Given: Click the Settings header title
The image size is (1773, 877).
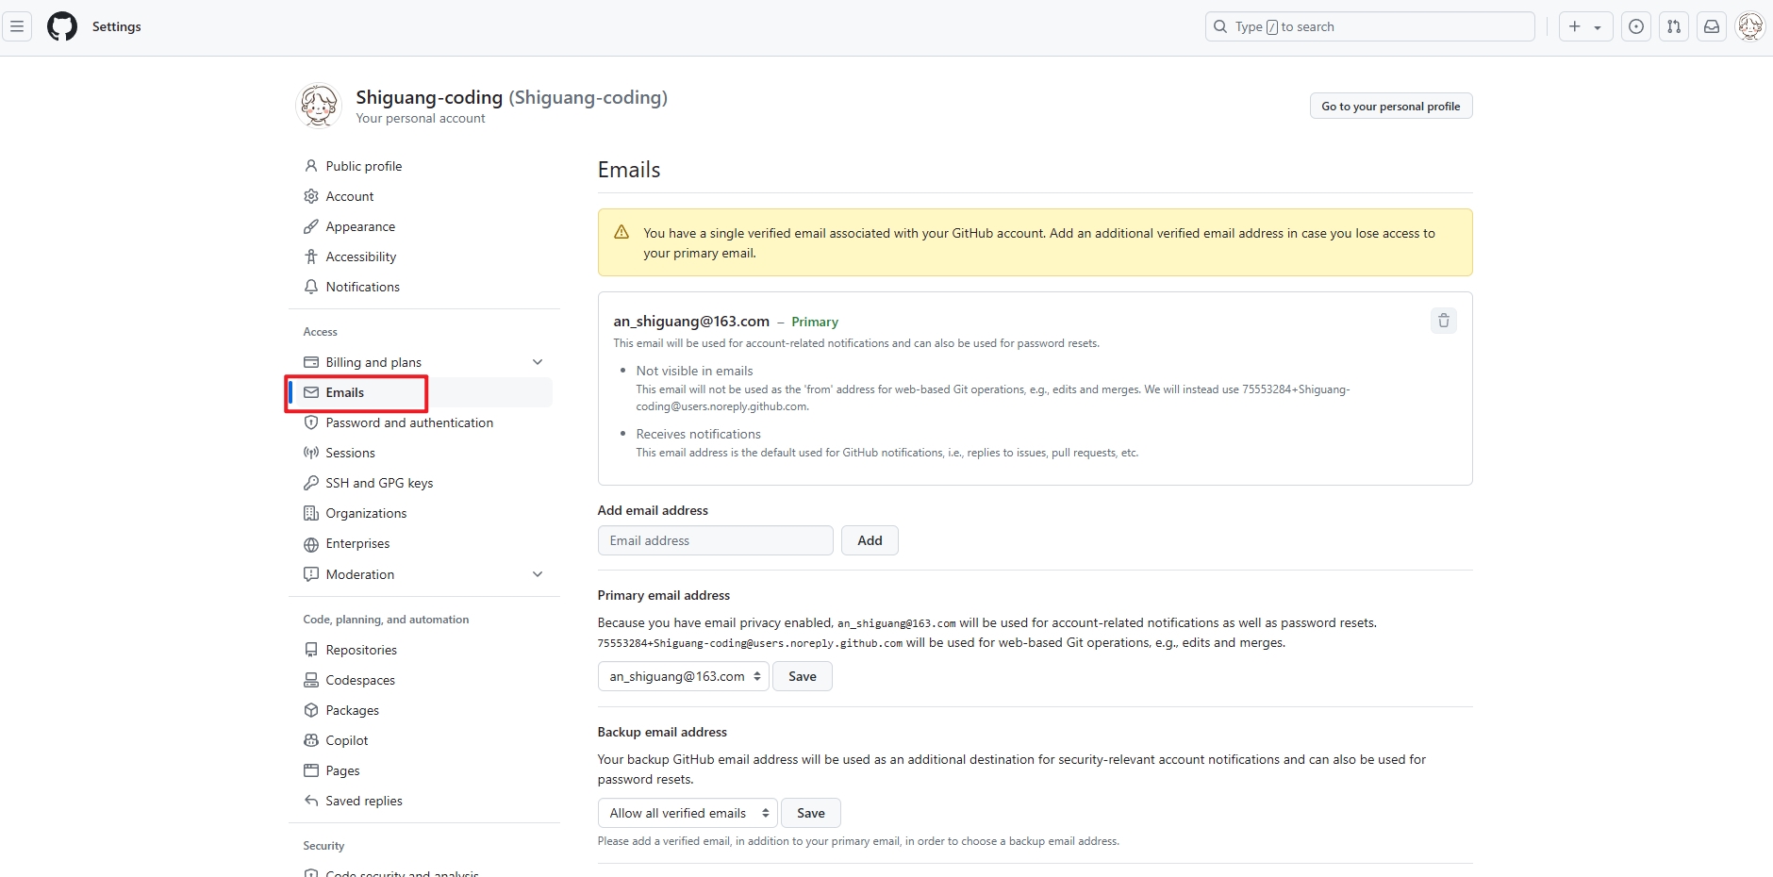Looking at the screenshot, I should click(117, 26).
